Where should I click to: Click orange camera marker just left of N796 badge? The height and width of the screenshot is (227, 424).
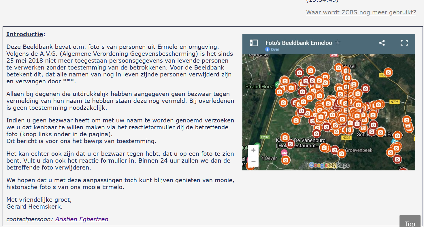pos(378,105)
